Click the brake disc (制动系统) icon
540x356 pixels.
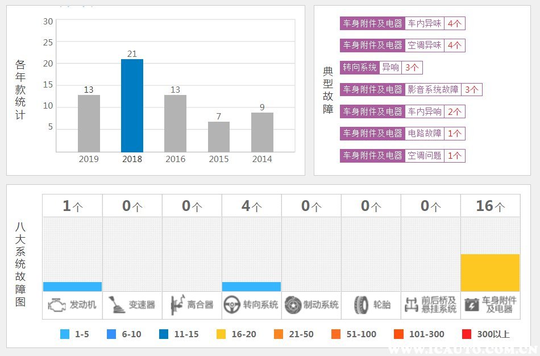(293, 305)
